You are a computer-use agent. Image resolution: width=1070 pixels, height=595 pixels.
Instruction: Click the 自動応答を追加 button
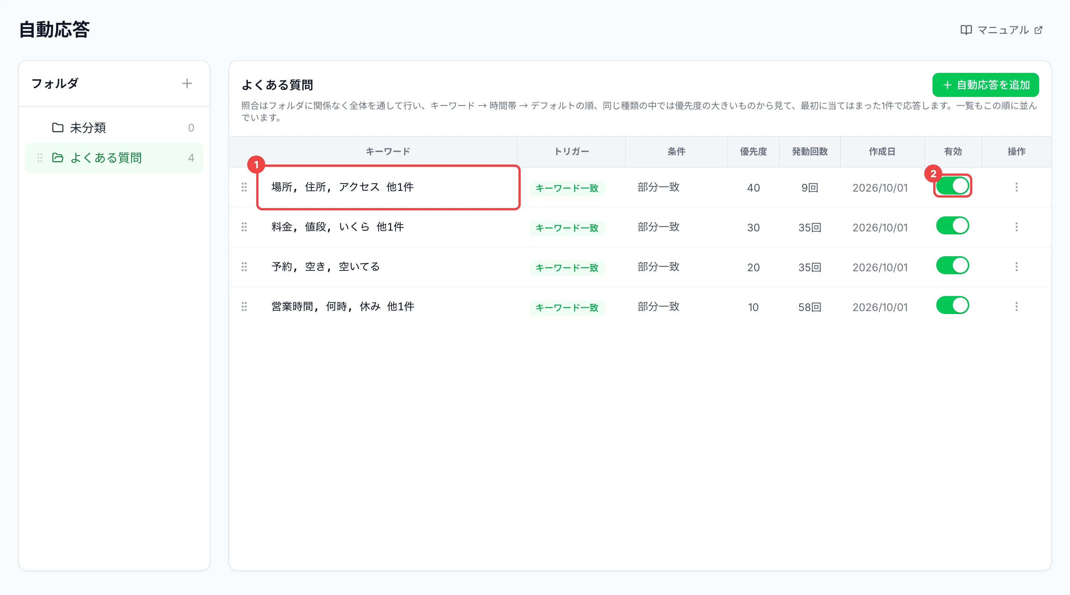click(x=985, y=85)
